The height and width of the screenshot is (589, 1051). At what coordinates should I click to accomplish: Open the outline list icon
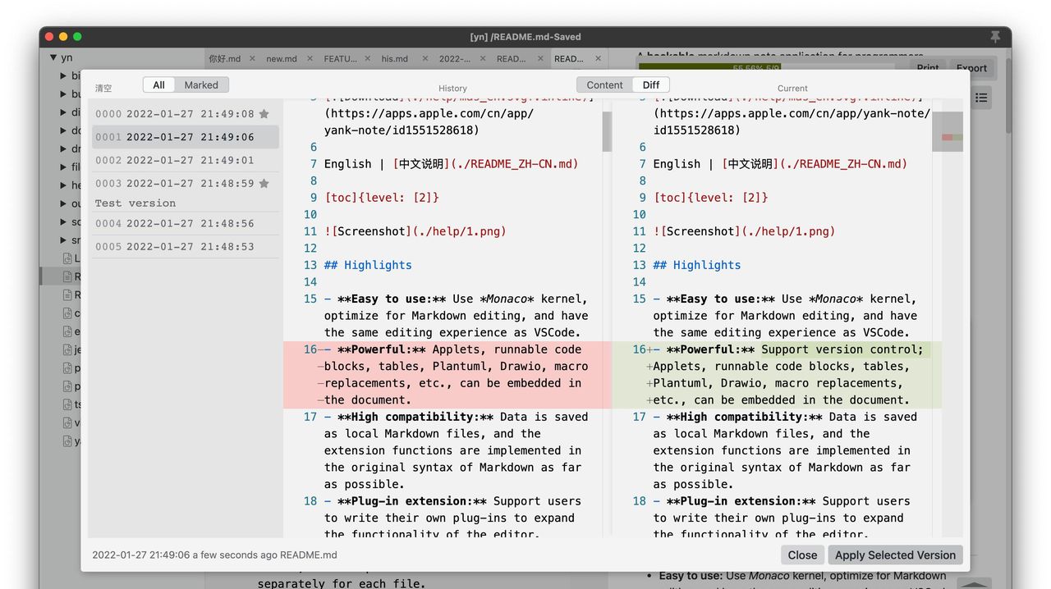coord(981,98)
